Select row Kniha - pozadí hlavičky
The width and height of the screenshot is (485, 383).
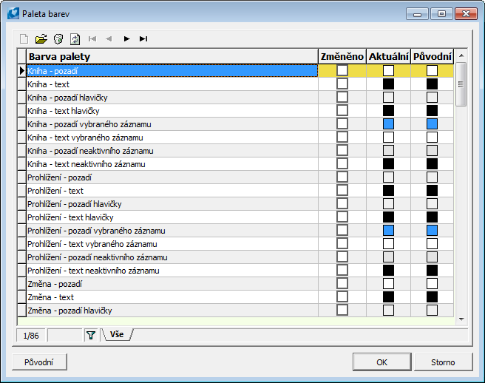(172, 98)
